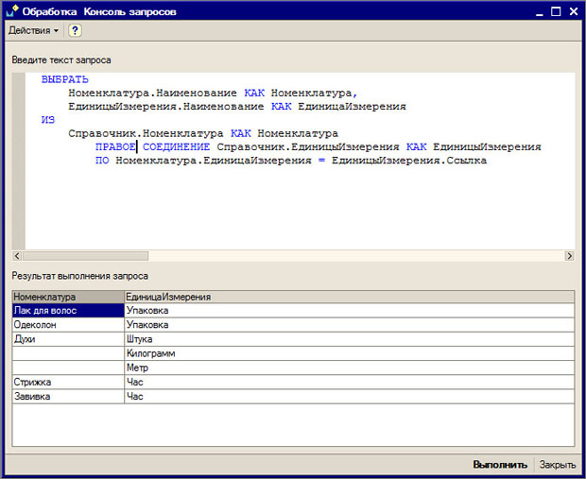Click the Номенклатура column header
The image size is (586, 479).
[68, 297]
